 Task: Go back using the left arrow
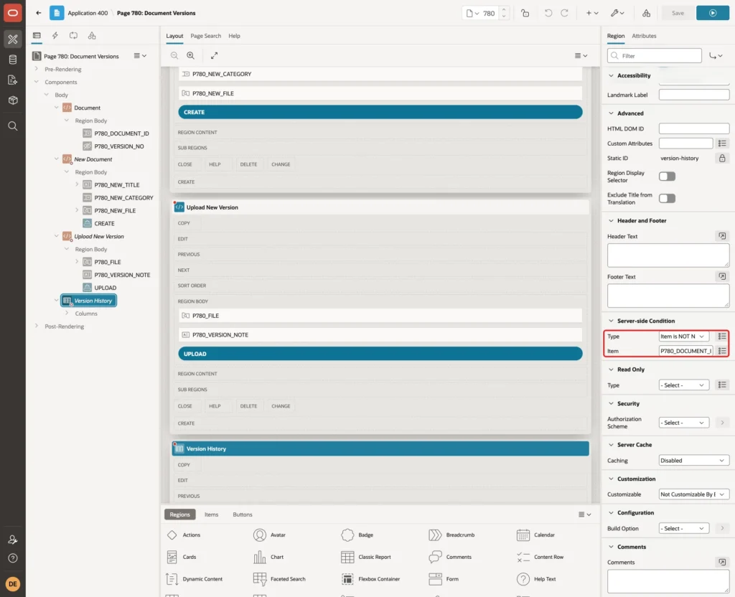[39, 13]
